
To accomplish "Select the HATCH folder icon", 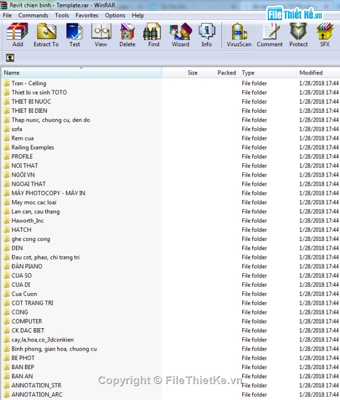I will (6, 230).
